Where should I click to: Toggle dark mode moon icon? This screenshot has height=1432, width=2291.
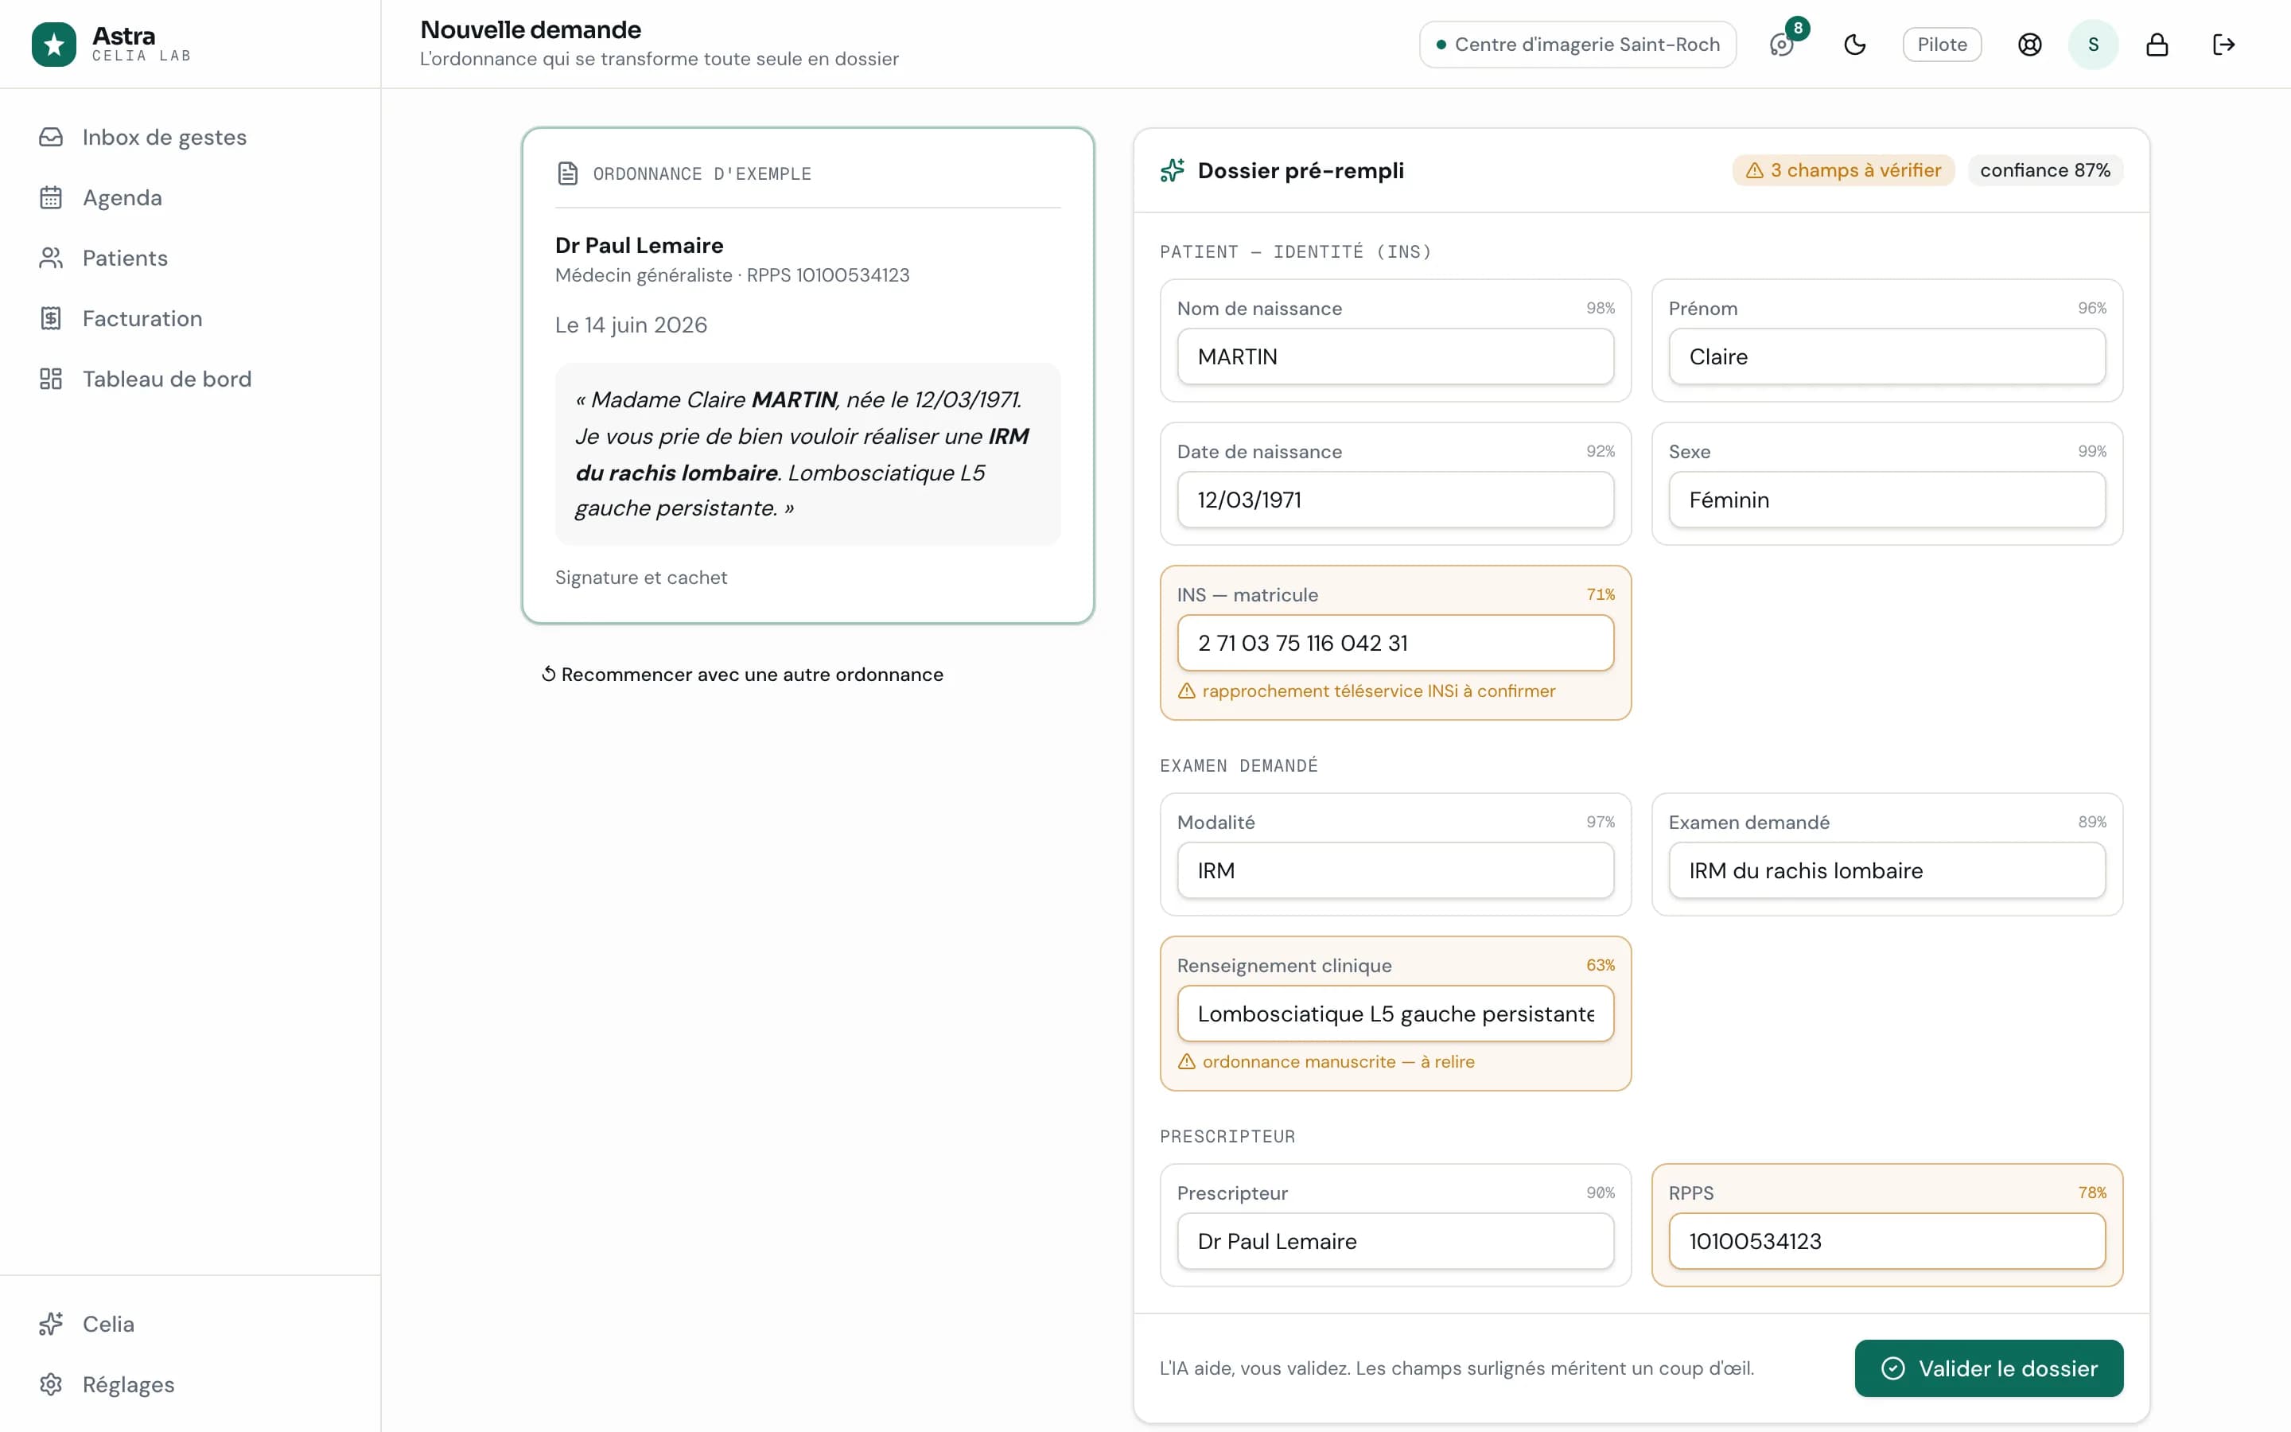pos(1854,45)
